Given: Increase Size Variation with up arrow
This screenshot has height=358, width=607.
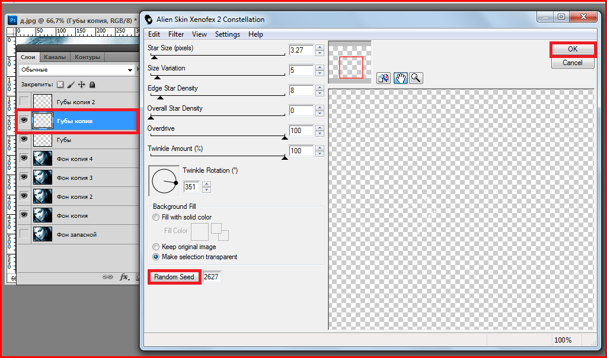Looking at the screenshot, I should click(x=320, y=67).
